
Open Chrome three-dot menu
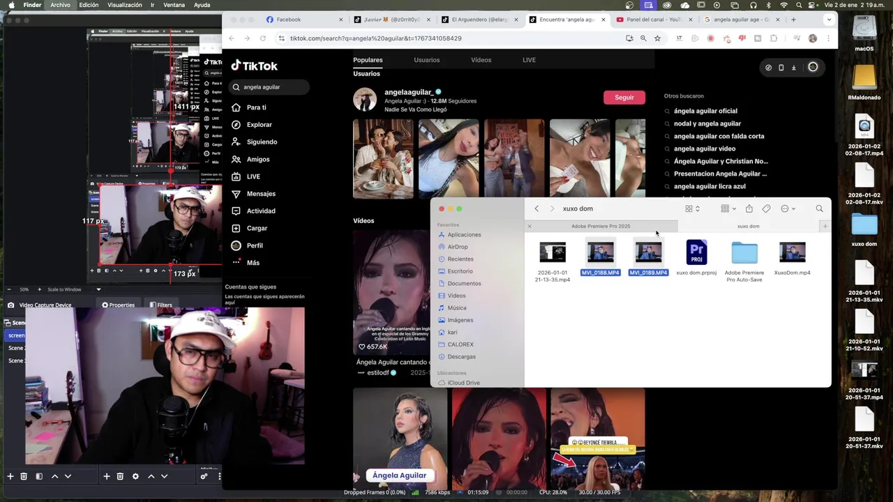pyautogui.click(x=828, y=38)
